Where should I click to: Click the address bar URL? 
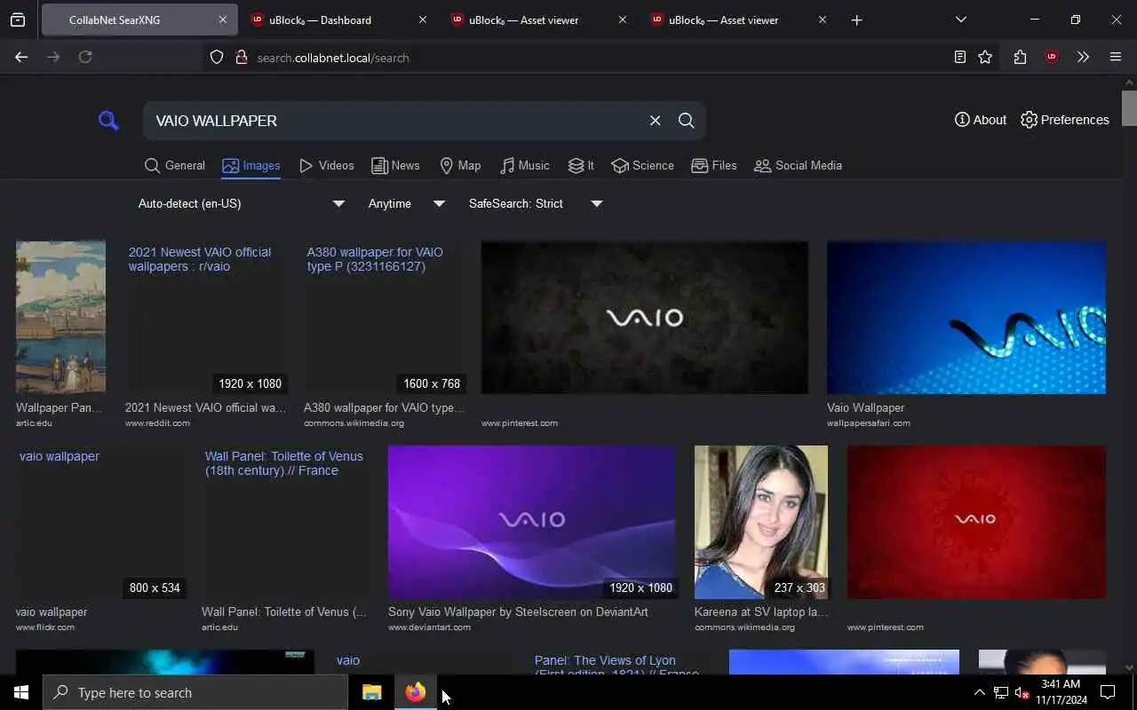tap(333, 58)
